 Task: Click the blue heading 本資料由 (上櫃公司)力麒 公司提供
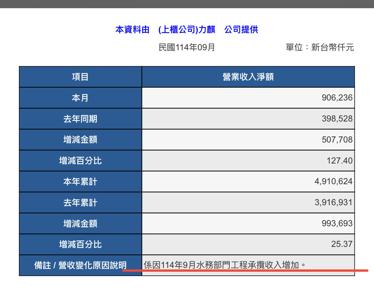pos(187,30)
